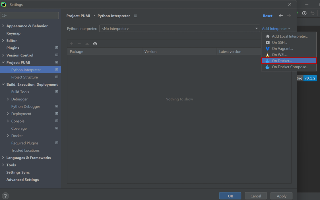Open the Python Interpreter combo box
The image size is (320, 200).
[x=179, y=28]
